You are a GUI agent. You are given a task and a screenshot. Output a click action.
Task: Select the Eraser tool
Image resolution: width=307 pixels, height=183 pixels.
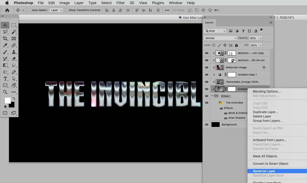pyautogui.click(x=14, y=59)
